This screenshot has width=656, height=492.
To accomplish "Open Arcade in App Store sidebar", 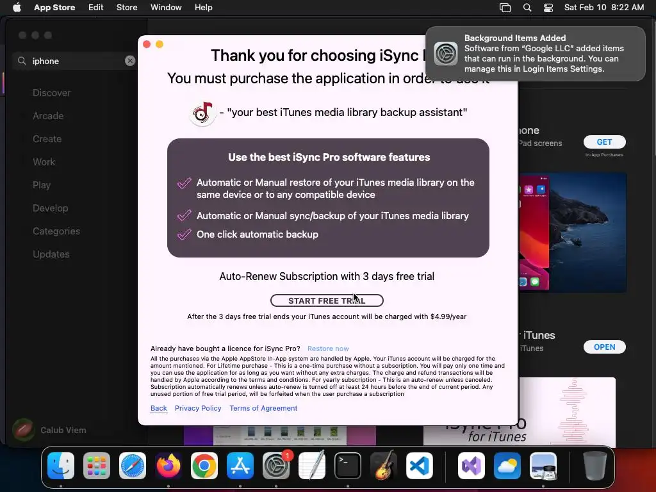I will [48, 116].
